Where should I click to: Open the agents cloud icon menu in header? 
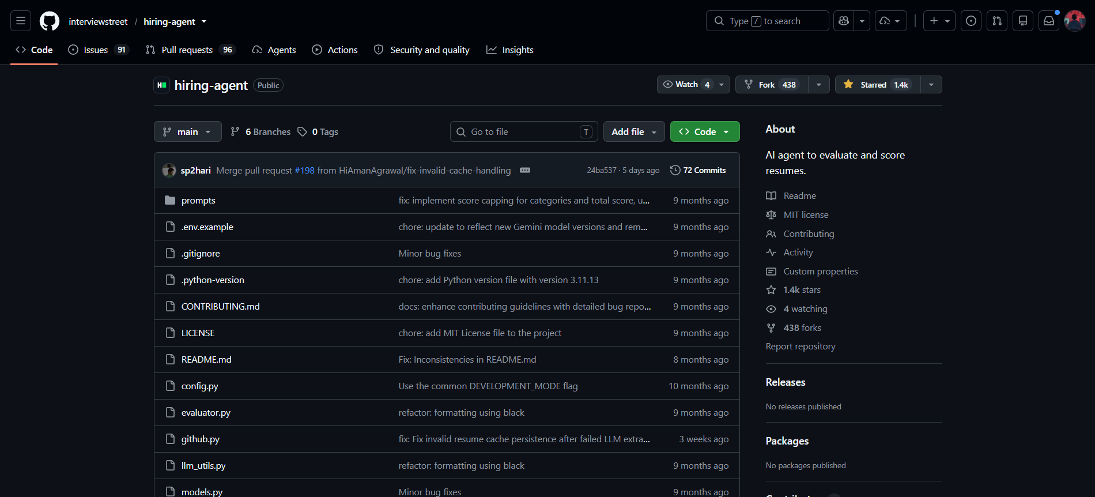coord(891,21)
